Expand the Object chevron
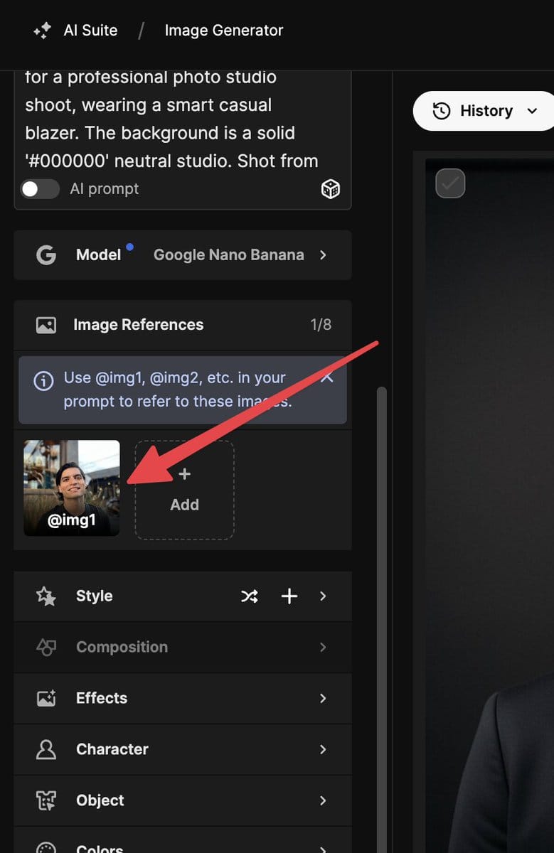Screen dimensions: 554x853 tap(323, 801)
